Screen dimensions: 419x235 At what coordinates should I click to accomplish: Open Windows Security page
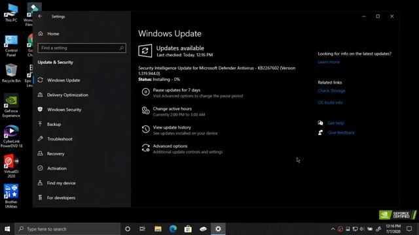coord(64,110)
